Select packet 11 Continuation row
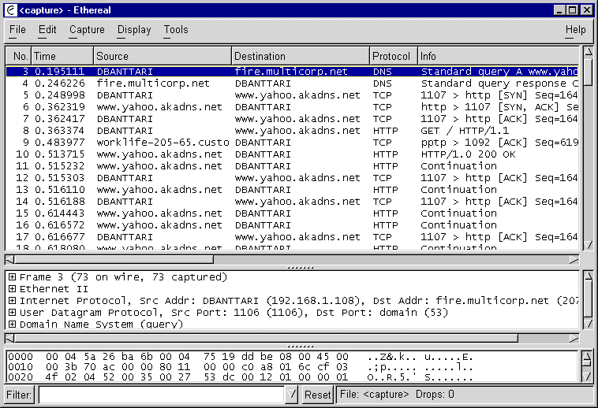The width and height of the screenshot is (598, 408). coord(292,166)
